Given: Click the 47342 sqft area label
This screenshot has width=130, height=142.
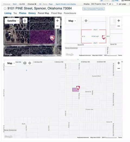Looking at the screenshot, I should click(x=95, y=37).
